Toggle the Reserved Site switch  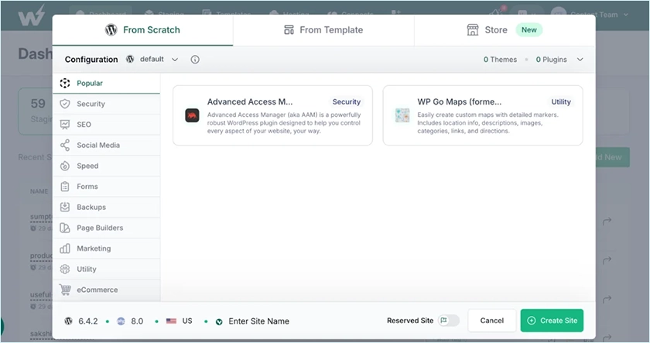coord(448,321)
